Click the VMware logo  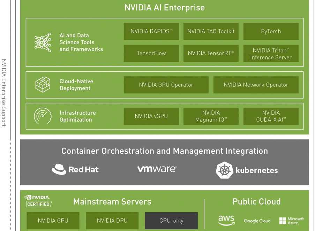(157, 169)
